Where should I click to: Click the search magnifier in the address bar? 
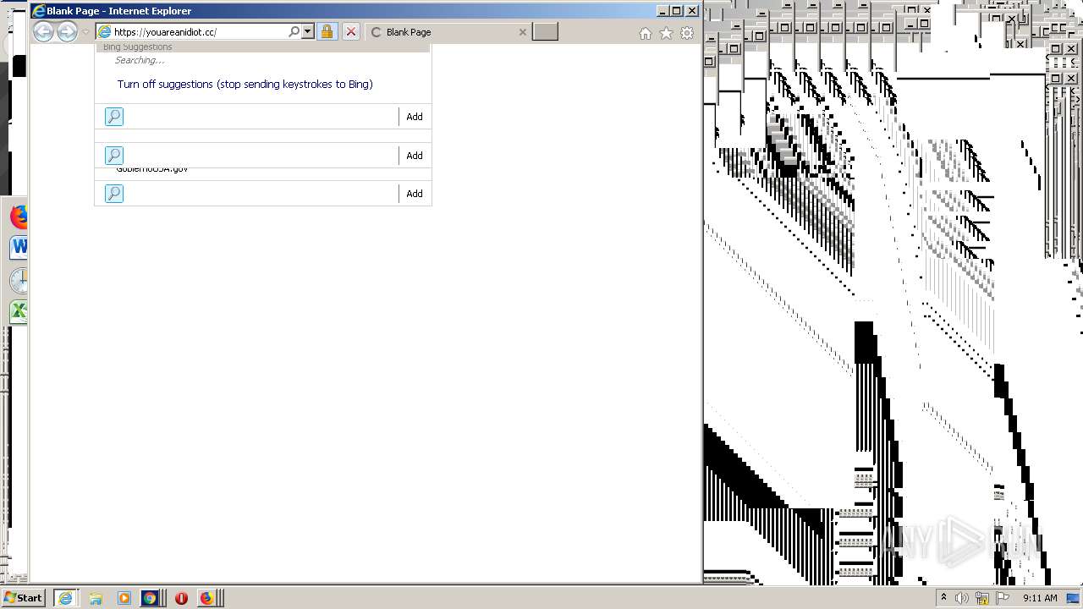tap(294, 32)
